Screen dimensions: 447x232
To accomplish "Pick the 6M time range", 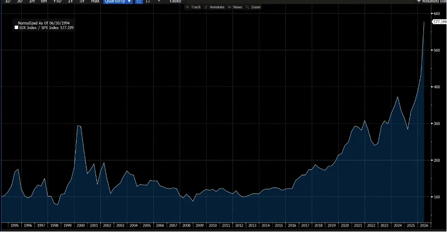I will (44, 1).
